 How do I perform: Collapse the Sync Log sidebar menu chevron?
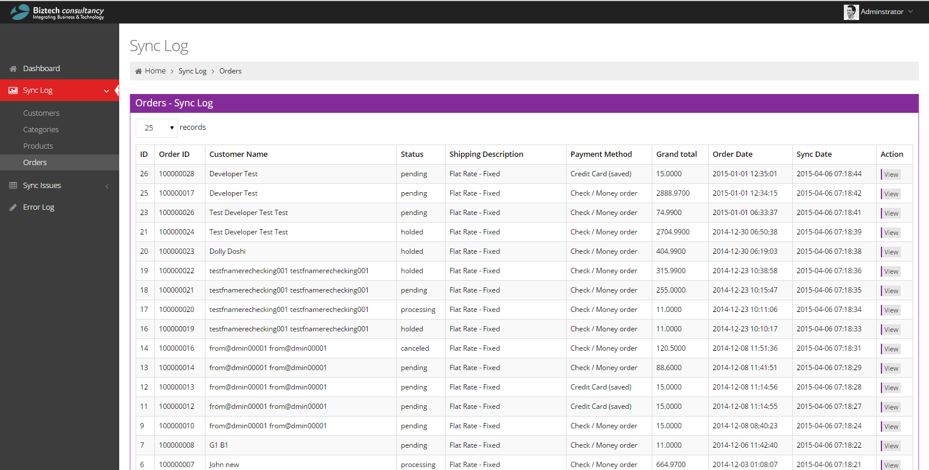point(106,91)
